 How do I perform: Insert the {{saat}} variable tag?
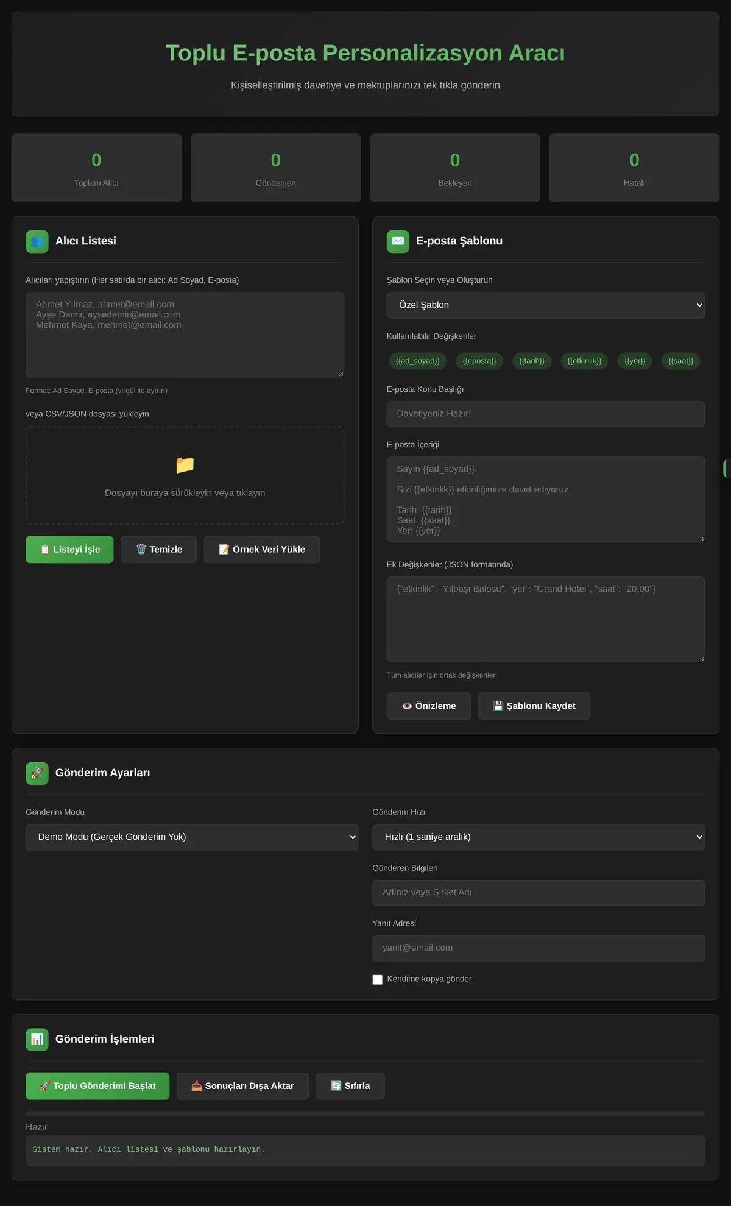tap(680, 361)
